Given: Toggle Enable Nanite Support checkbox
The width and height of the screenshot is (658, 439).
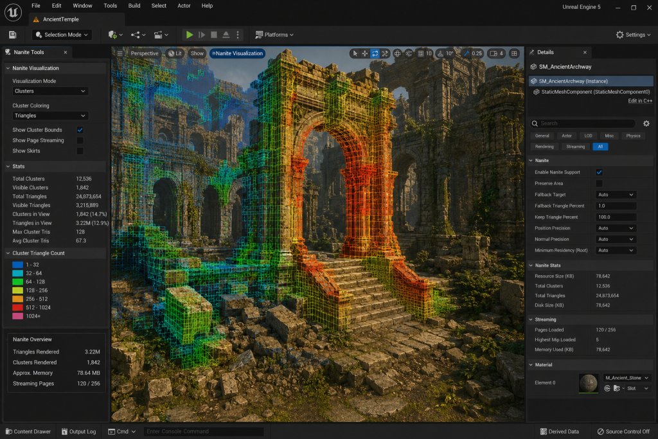Looking at the screenshot, I should 600,172.
